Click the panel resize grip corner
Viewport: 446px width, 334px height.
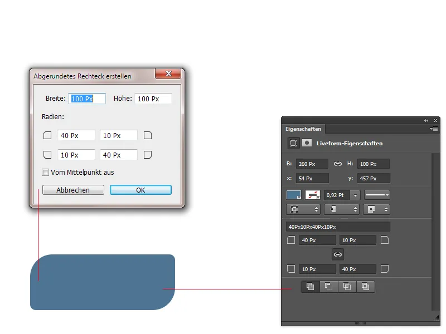point(437,318)
